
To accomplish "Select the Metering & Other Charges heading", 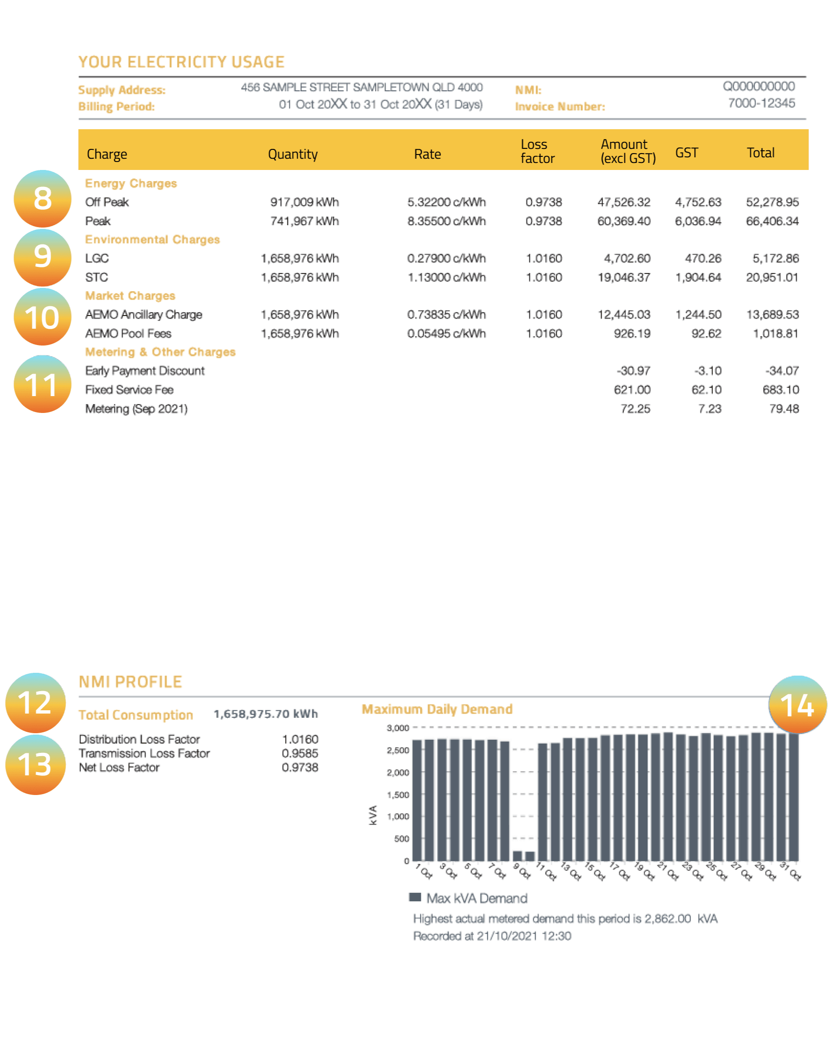I will point(160,353).
